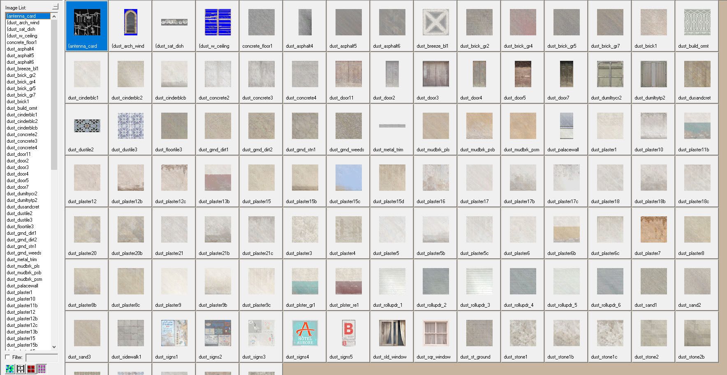
Task: Click the dust_palacewall texture thumbnail
Action: pyautogui.click(x=565, y=126)
